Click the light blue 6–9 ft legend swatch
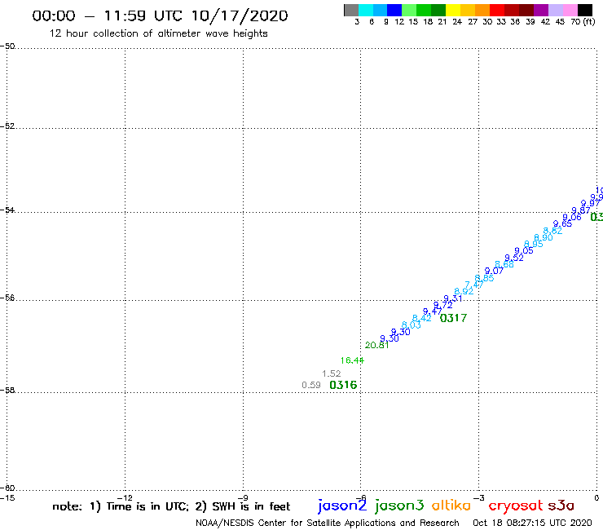Viewport: 603px width, 530px height. click(x=380, y=10)
